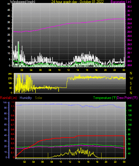Image resolution: width=139 pixels, height=166 pixels.
Task: Click the 25 windspeed axis value
Action: [x=9, y=35]
